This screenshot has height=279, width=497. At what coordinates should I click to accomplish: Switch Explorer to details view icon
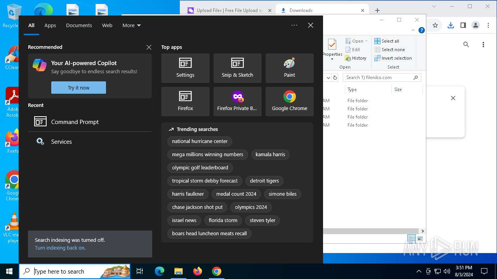tap(412, 239)
